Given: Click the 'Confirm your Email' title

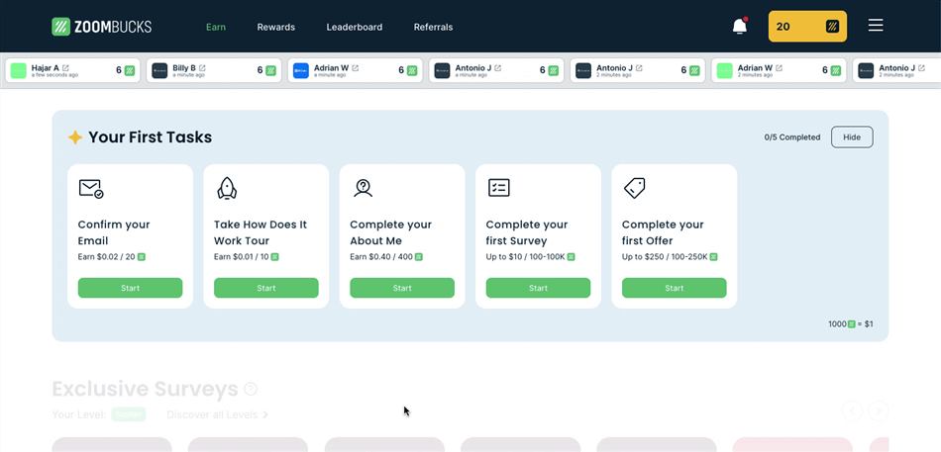Looking at the screenshot, I should pos(114,232).
